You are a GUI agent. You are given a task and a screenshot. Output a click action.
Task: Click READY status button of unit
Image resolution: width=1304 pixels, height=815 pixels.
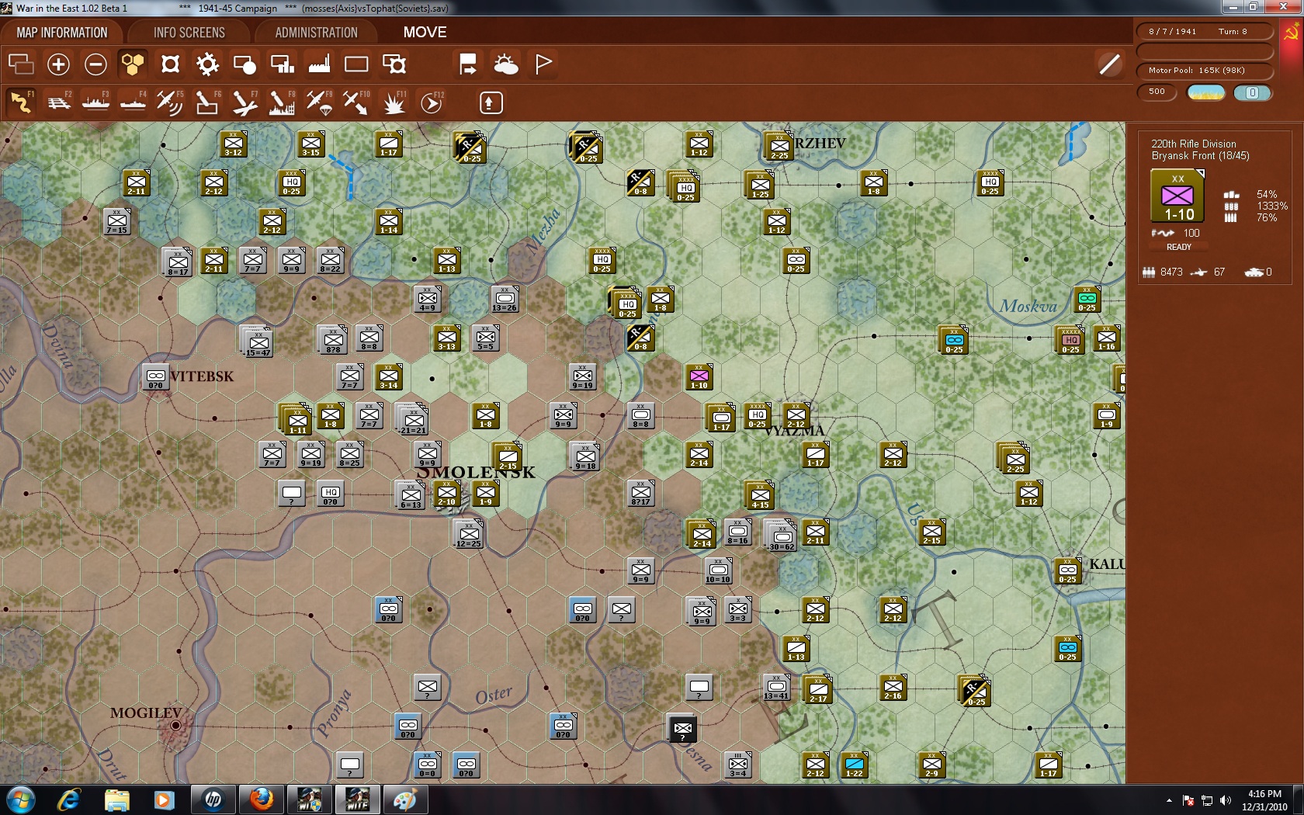[1178, 247]
